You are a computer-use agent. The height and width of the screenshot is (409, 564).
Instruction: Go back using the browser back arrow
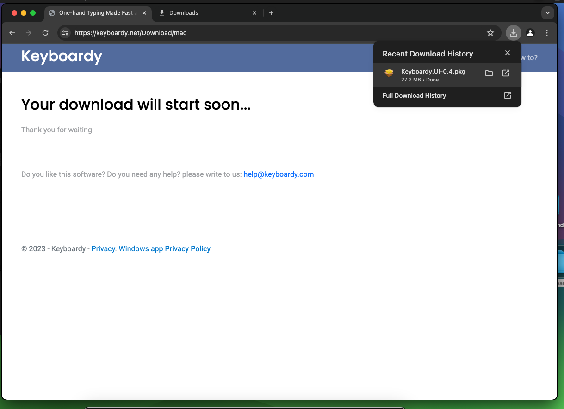pos(12,33)
